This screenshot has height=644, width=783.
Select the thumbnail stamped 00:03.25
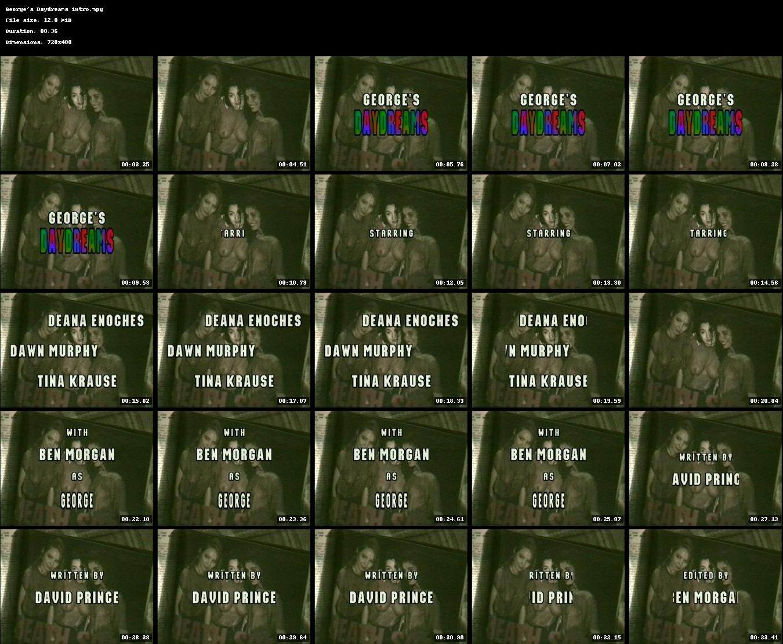point(77,114)
